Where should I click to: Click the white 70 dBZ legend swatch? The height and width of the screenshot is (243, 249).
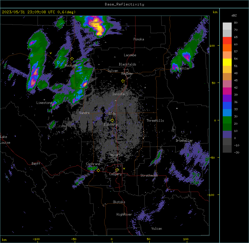click(x=227, y=26)
